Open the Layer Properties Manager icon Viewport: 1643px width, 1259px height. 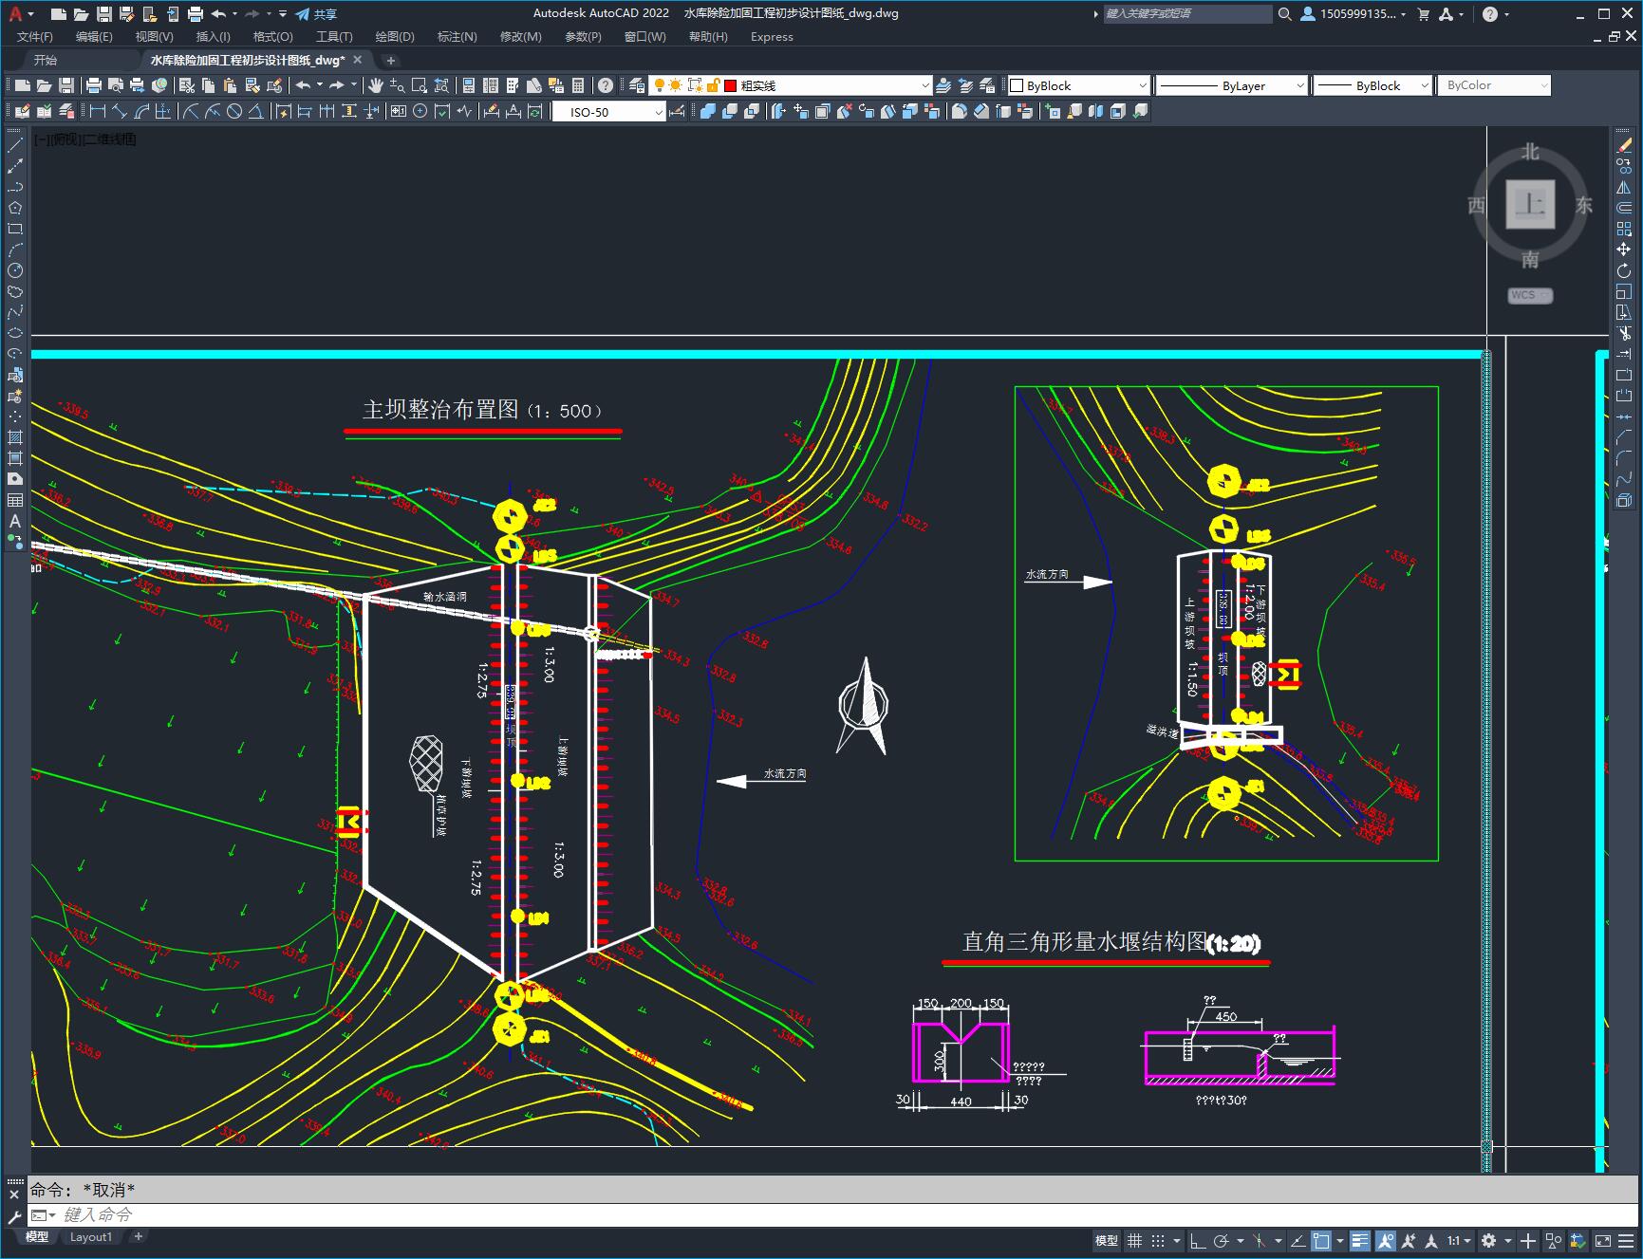point(637,85)
